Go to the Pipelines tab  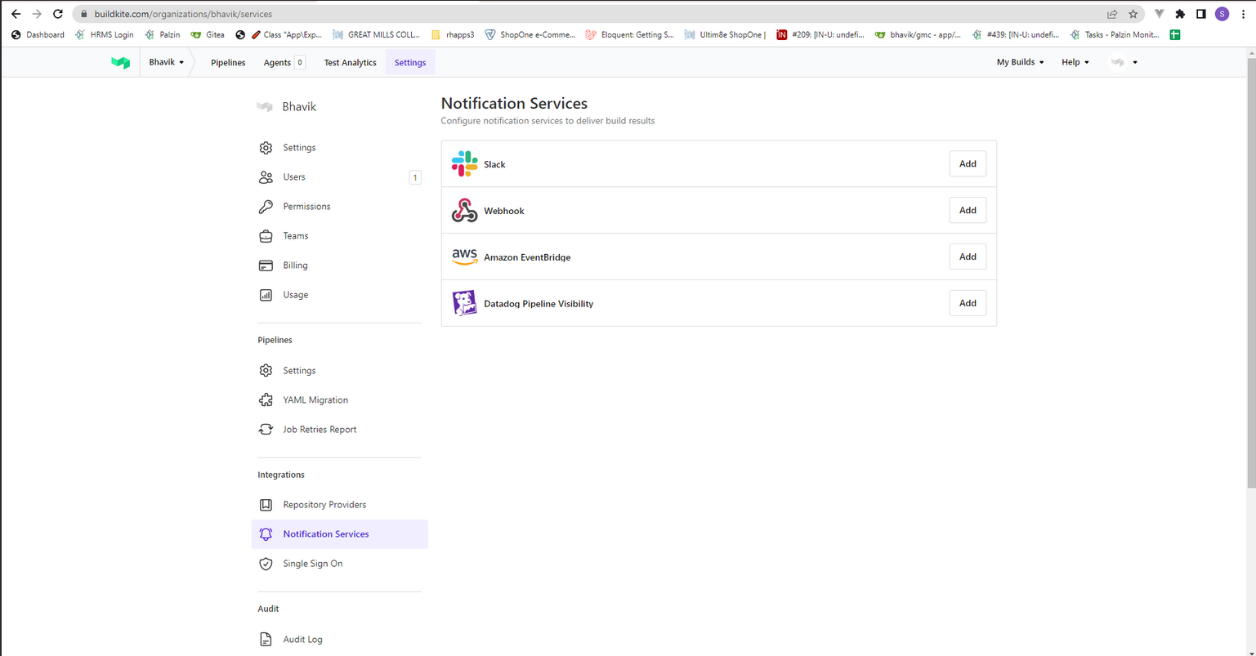228,63
